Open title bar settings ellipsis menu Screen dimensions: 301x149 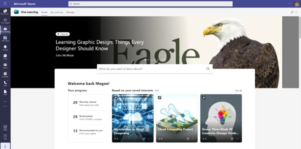pos(290,4)
